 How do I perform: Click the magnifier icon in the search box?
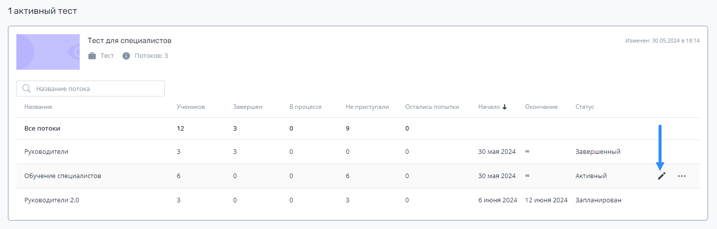(27, 89)
